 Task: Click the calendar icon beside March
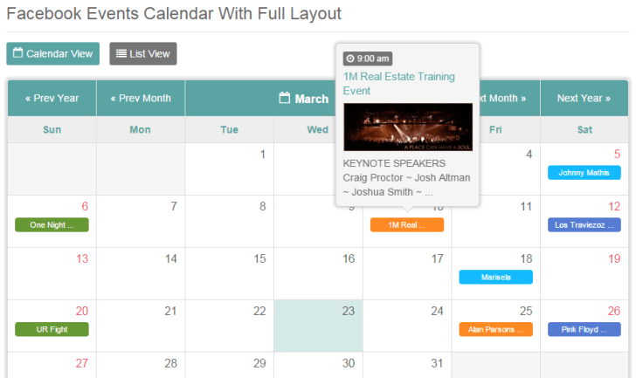[x=285, y=98]
